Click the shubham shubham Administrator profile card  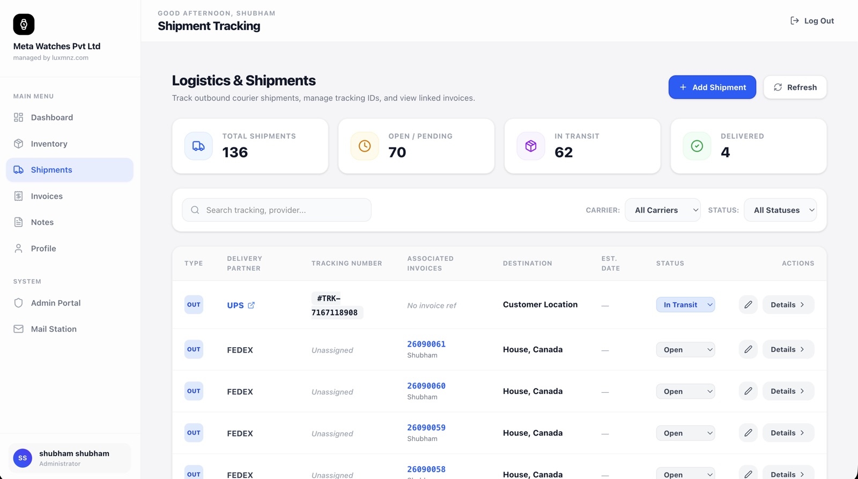pos(70,458)
